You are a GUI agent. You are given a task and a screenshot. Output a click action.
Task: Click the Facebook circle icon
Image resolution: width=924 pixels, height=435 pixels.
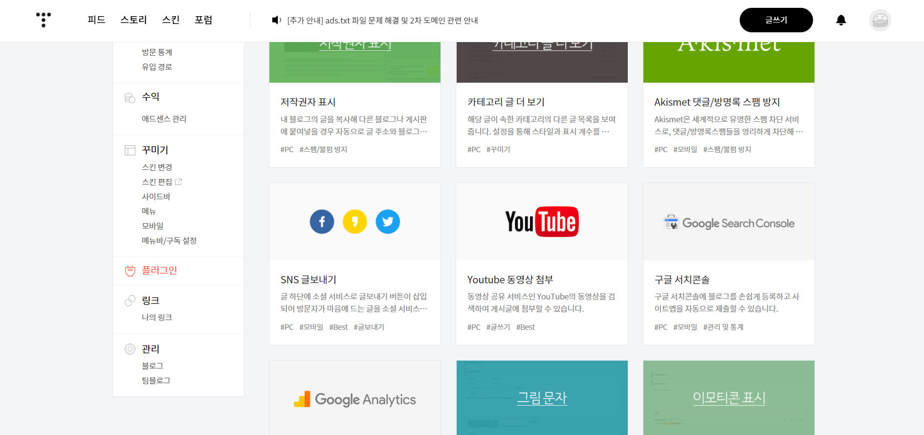(x=322, y=222)
